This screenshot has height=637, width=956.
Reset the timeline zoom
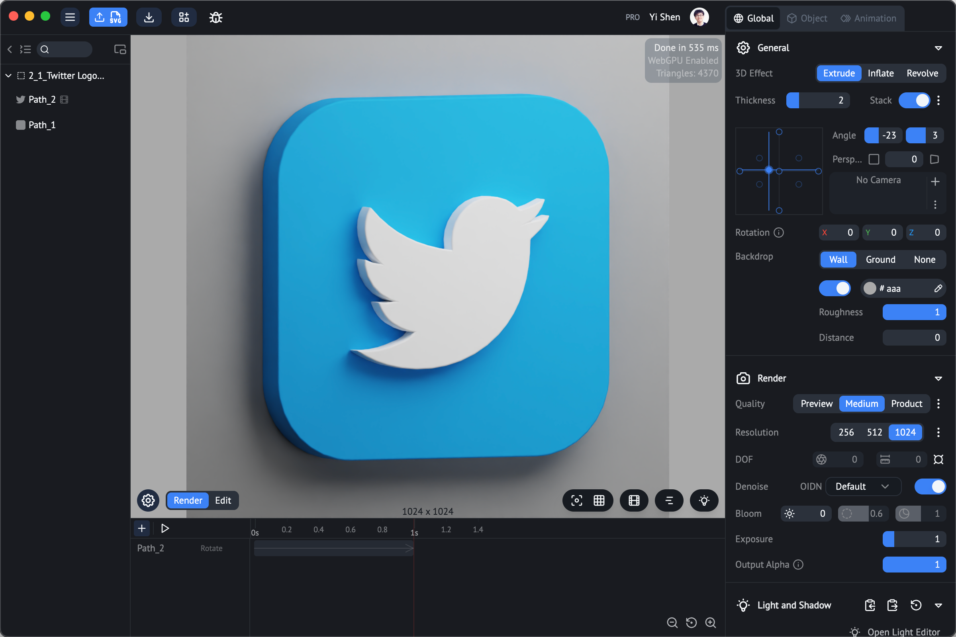(692, 623)
